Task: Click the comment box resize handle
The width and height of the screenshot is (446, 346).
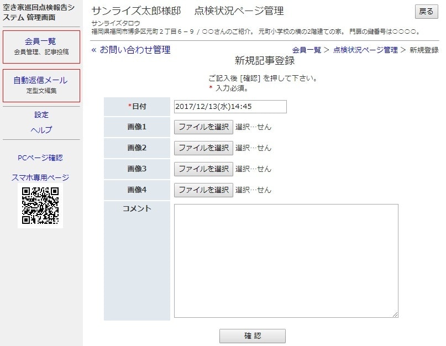Action: tap(395, 314)
